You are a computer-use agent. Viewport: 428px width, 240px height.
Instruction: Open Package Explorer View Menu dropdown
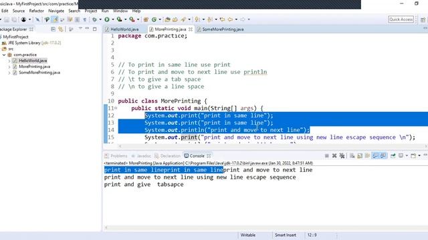80,29
